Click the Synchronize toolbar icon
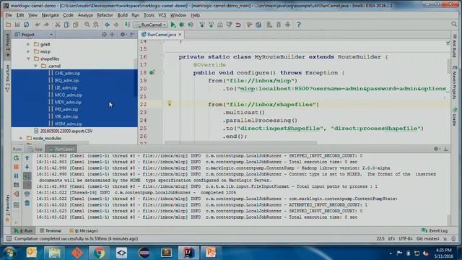The image size is (462, 260). [27, 25]
